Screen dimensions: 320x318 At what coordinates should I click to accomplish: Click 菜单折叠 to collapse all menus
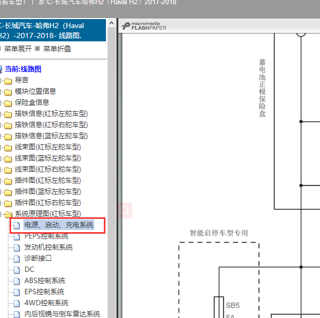[x=57, y=49]
